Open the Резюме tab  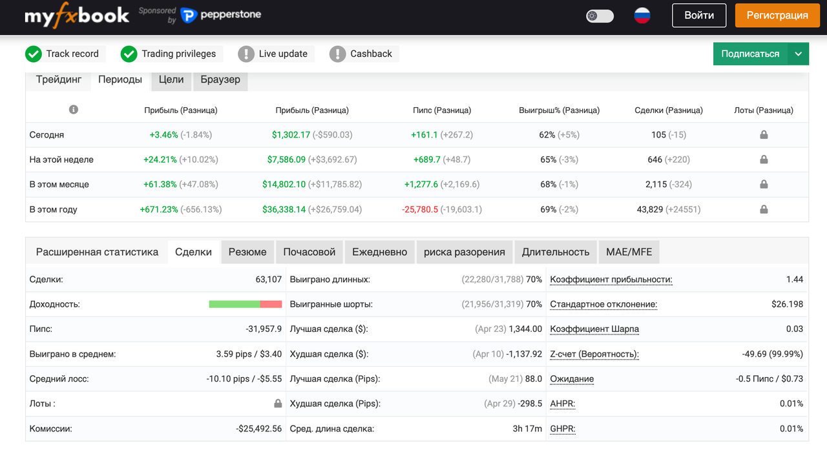(247, 252)
